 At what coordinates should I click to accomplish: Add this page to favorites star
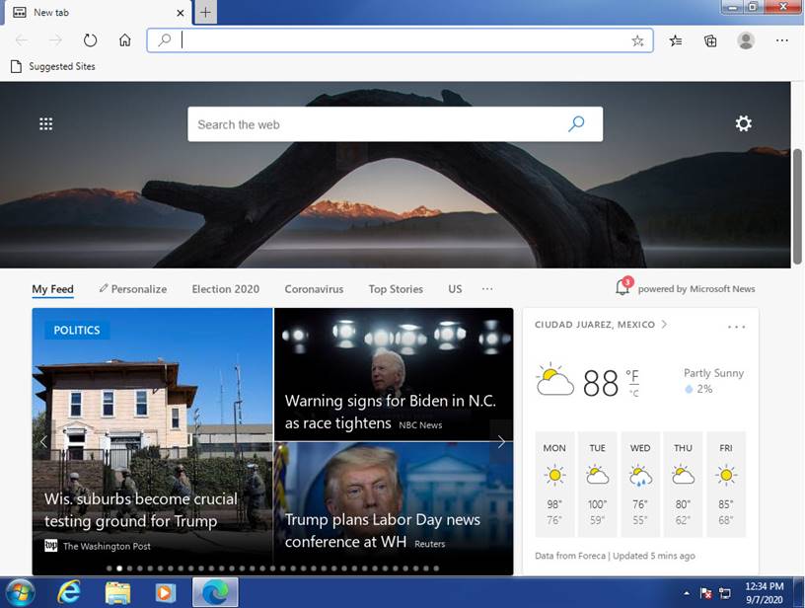(637, 40)
